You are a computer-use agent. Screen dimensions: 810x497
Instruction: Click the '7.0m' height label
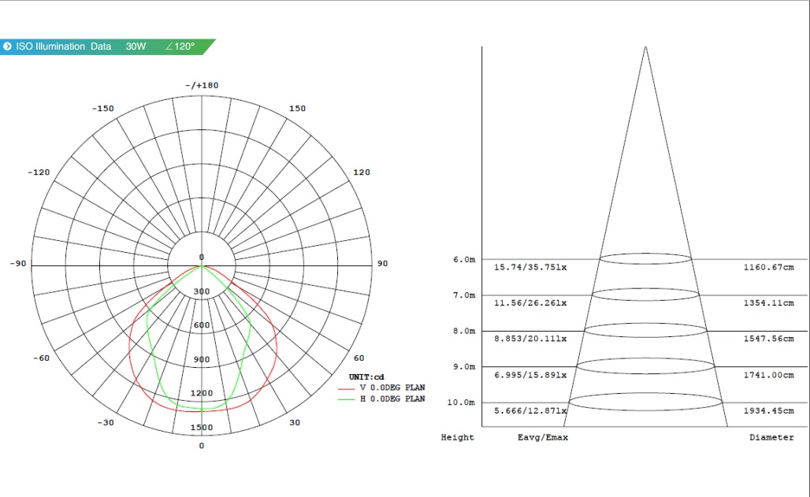click(x=464, y=295)
